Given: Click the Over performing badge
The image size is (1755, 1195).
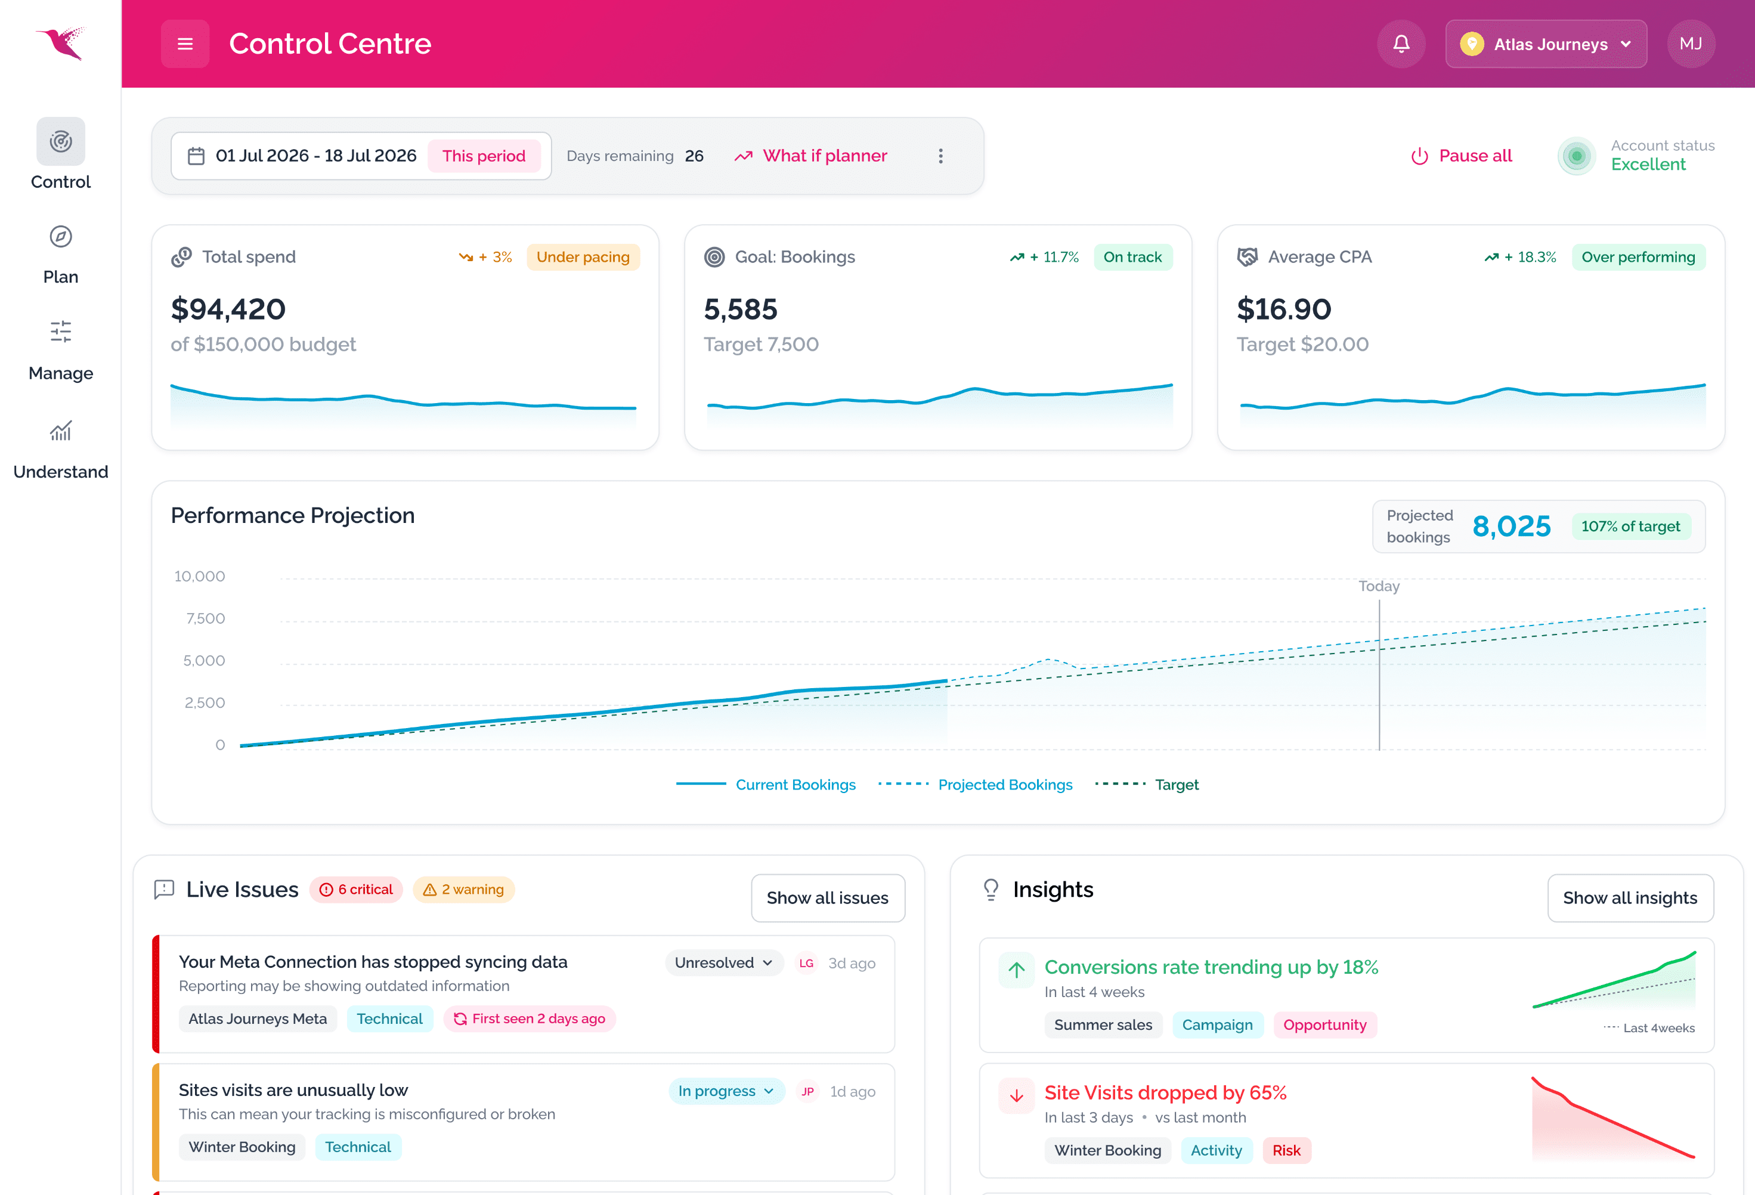Looking at the screenshot, I should click(x=1638, y=257).
